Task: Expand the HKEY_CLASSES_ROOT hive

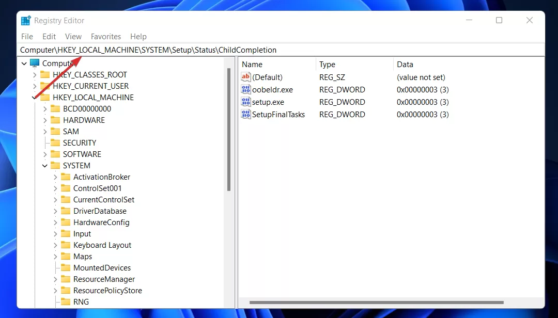Action: 35,75
